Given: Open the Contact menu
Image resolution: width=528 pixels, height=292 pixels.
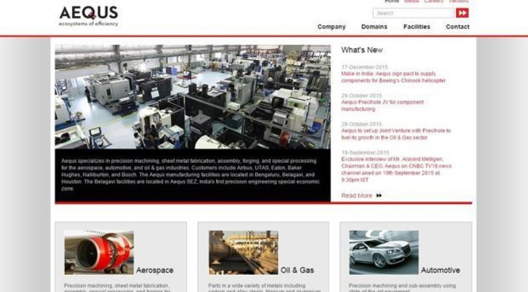Looking at the screenshot, I should point(458,27).
